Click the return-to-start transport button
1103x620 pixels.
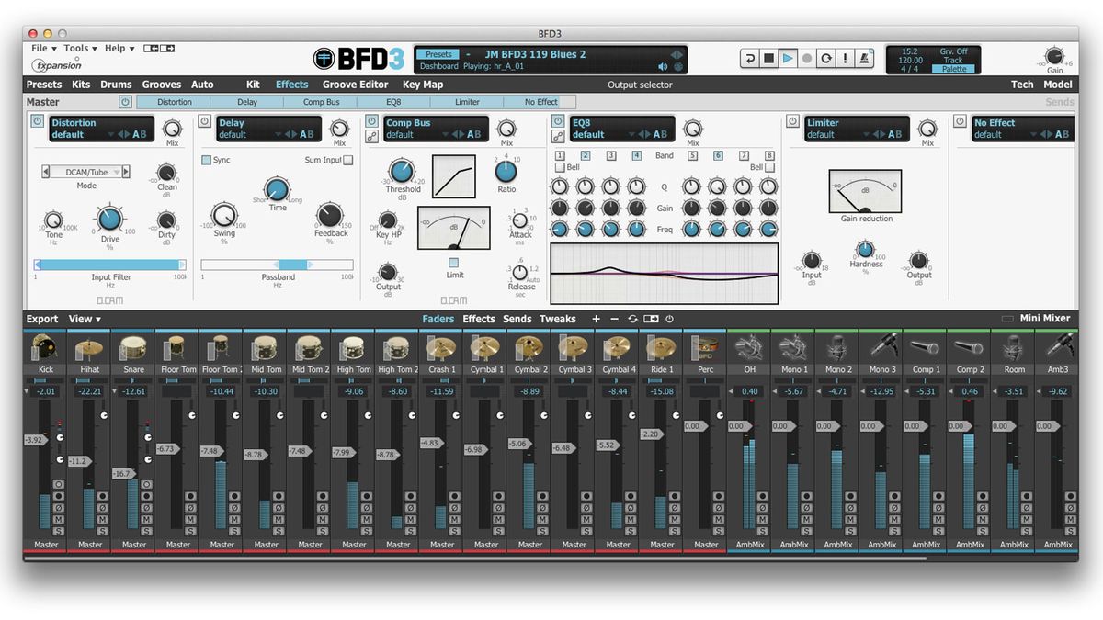pyautogui.click(x=750, y=58)
